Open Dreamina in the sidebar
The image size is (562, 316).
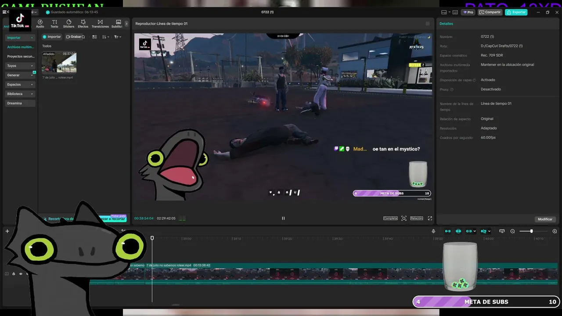20,103
